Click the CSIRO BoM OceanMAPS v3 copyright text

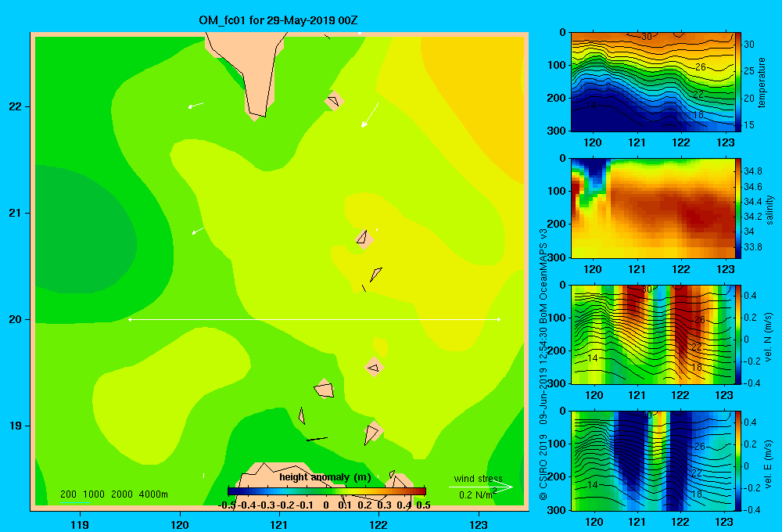(543, 365)
